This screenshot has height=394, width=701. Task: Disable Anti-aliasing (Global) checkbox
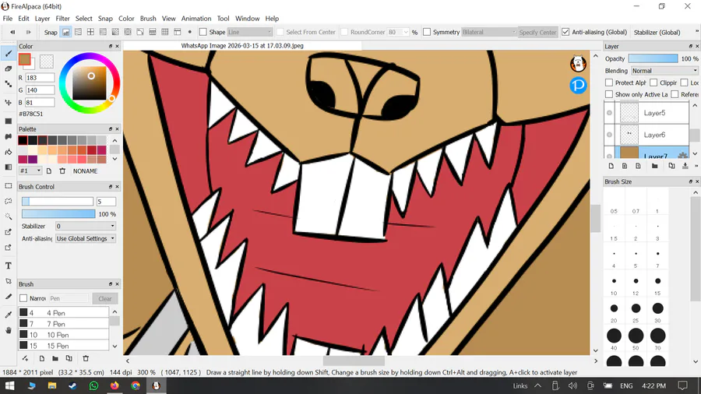[565, 32]
